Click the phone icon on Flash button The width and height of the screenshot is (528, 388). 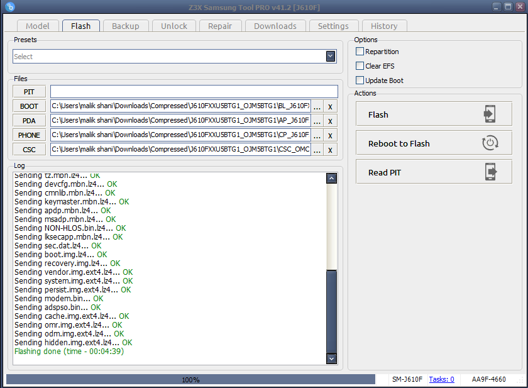point(489,114)
